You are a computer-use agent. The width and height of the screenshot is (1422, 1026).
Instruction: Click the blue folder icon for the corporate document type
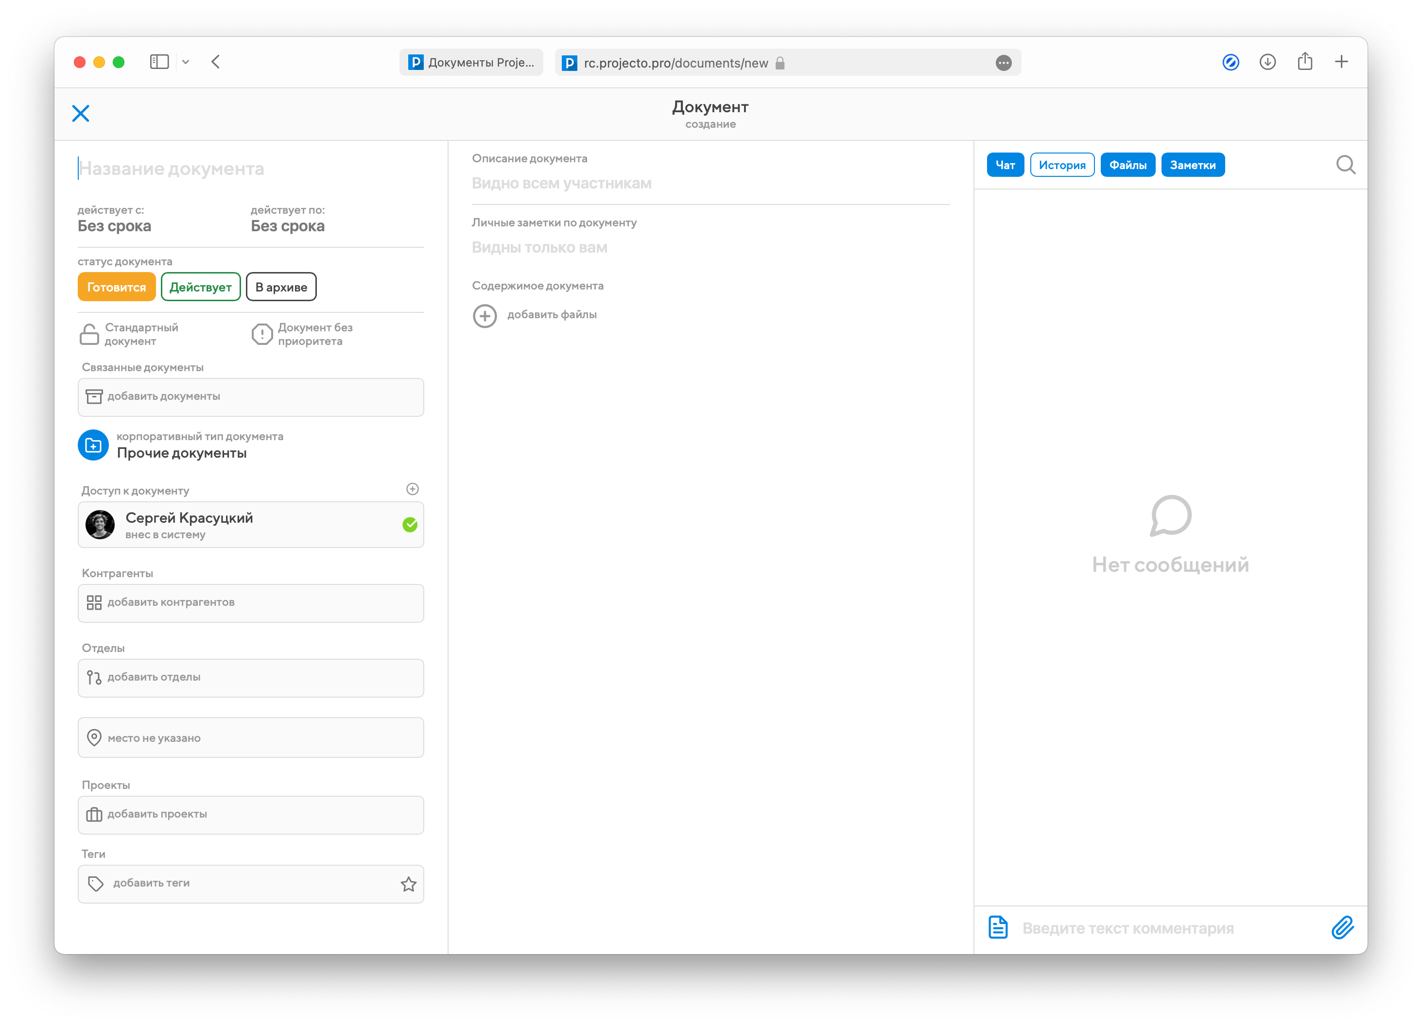[93, 445]
